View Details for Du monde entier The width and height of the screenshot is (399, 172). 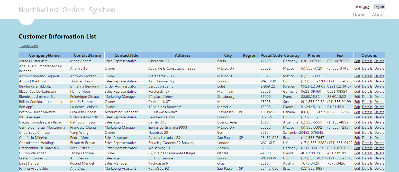pos(367,153)
